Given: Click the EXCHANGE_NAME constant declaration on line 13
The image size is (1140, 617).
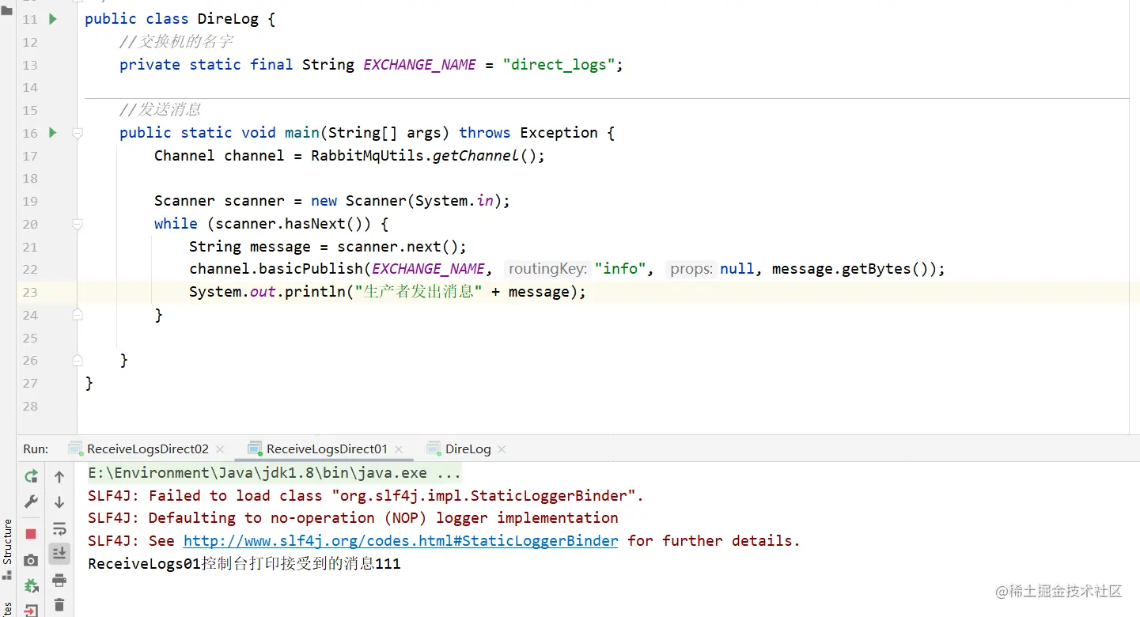Looking at the screenshot, I should tap(419, 65).
